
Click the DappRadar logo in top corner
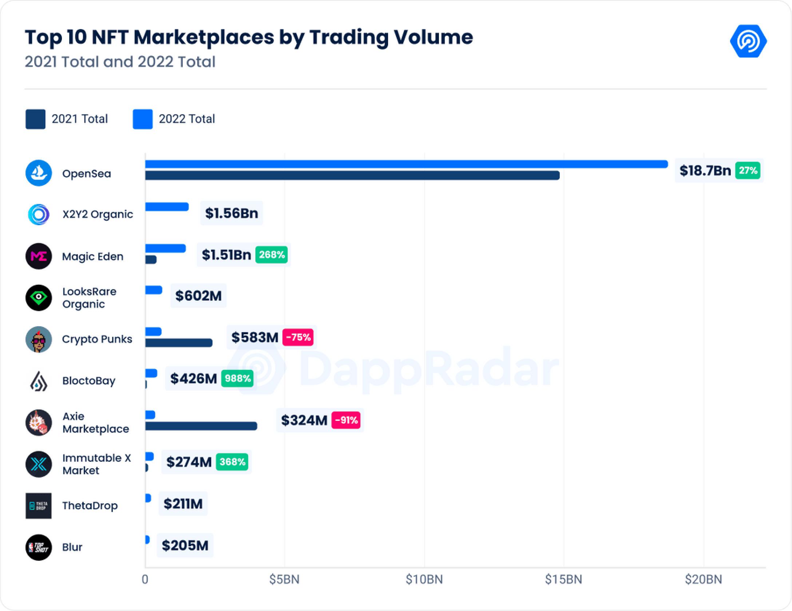[x=748, y=41]
